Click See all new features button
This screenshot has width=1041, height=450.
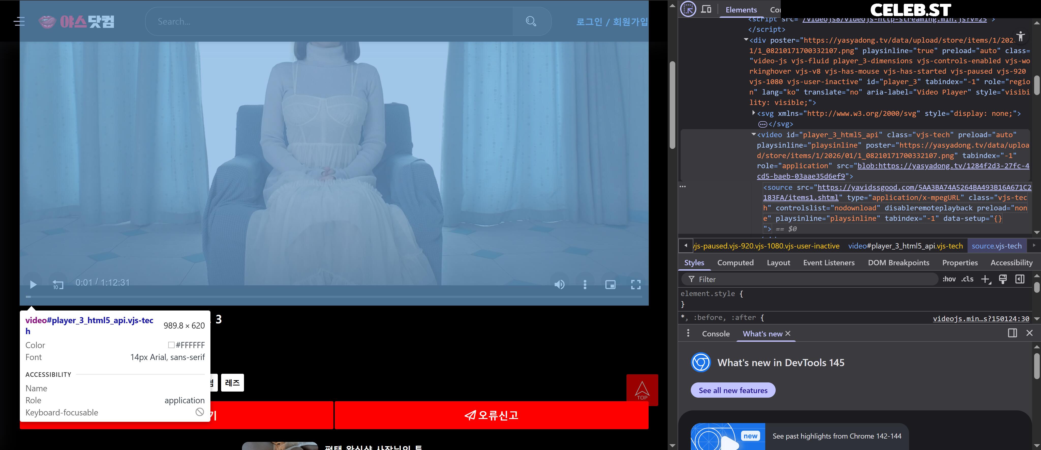733,390
